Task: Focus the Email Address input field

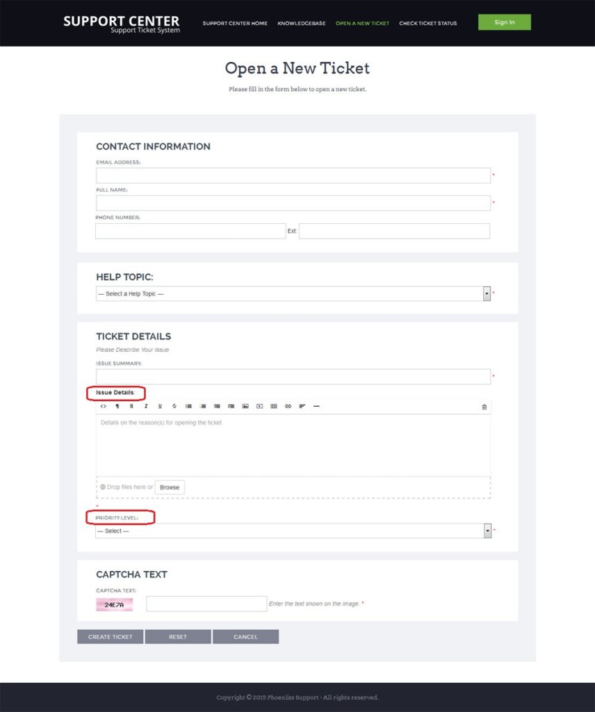Action: 293,176
